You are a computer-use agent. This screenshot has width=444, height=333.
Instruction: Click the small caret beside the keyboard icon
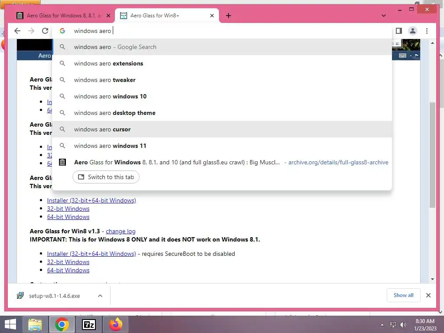[411, 56]
